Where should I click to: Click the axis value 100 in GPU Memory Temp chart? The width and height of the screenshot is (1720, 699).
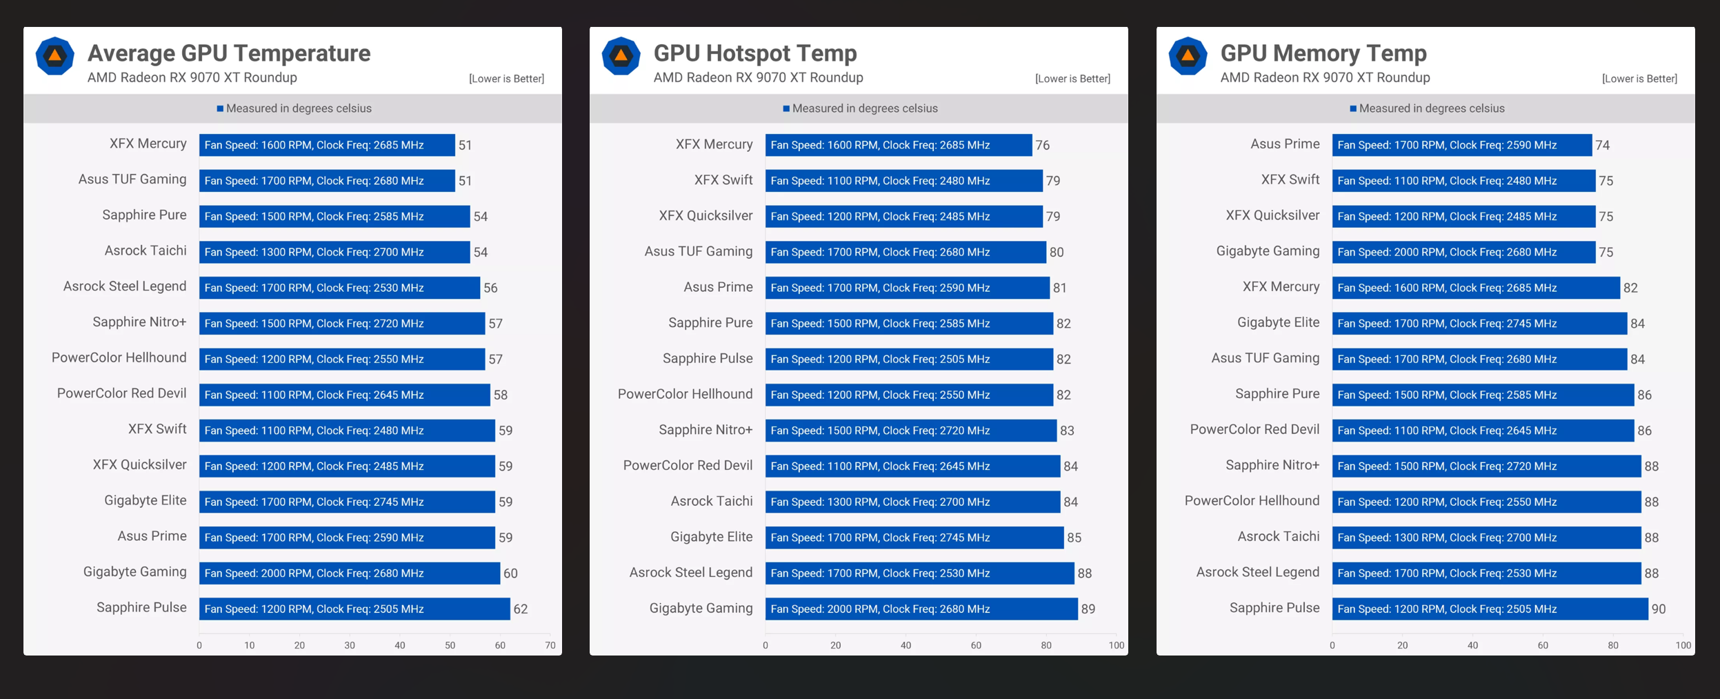[x=1683, y=645]
